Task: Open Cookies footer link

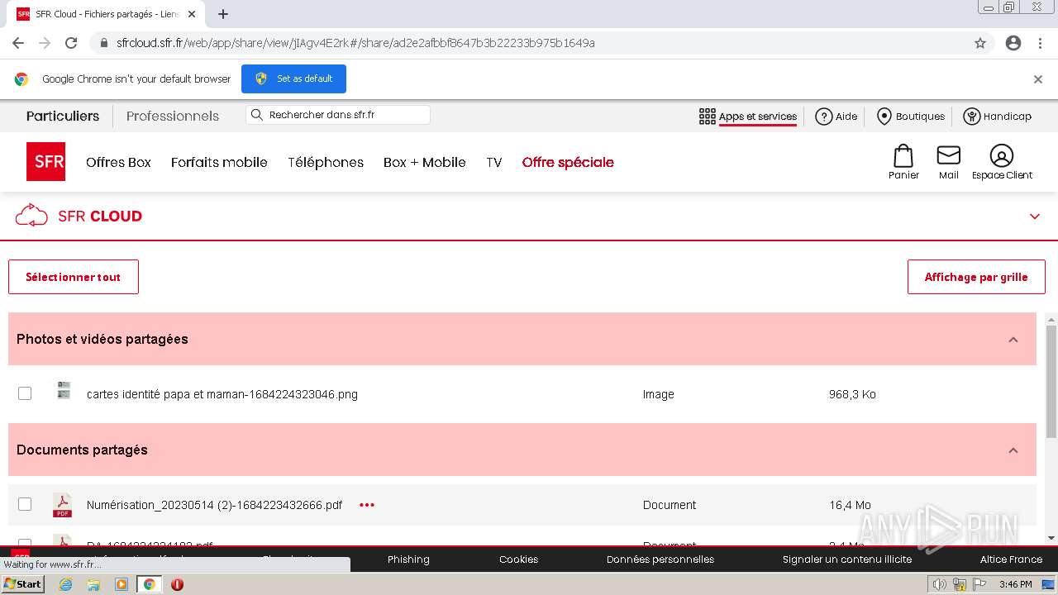Action: tap(518, 559)
